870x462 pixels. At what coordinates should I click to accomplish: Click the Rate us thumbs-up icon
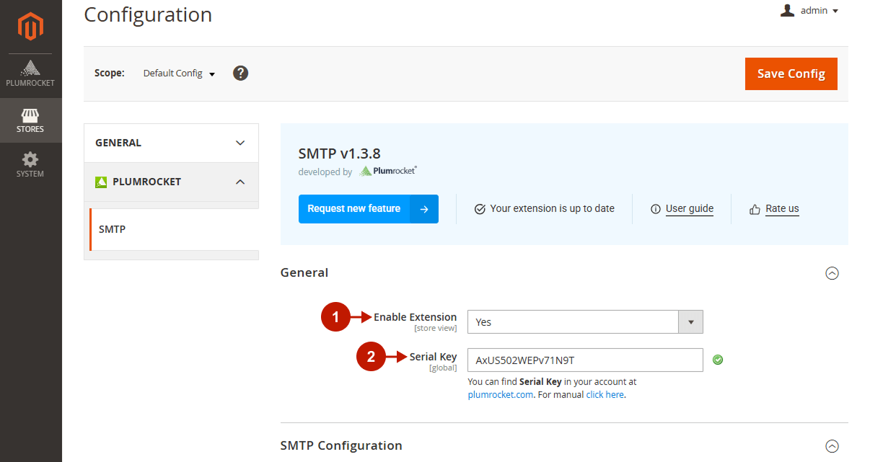pos(755,209)
